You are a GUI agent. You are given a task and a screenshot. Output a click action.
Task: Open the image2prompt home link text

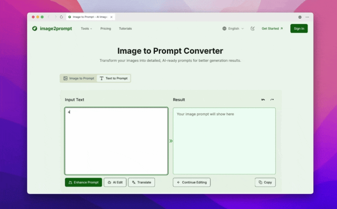click(56, 29)
